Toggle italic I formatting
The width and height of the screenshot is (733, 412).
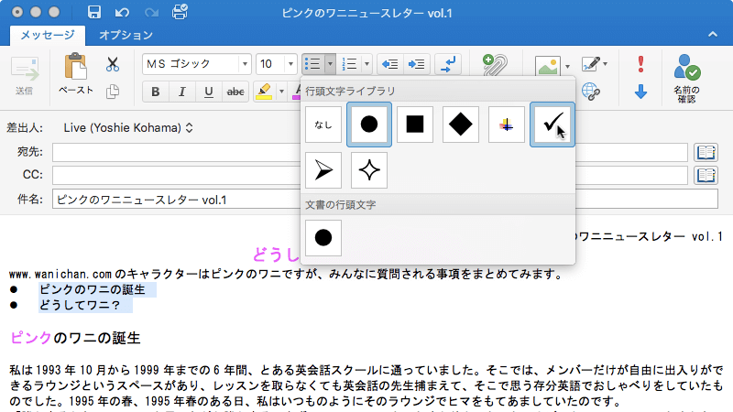pyautogui.click(x=181, y=92)
